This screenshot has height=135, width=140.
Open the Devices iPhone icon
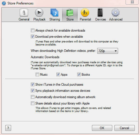(x=100, y=12)
